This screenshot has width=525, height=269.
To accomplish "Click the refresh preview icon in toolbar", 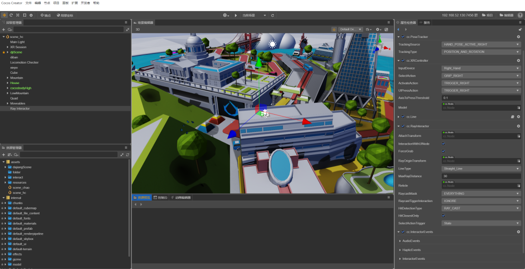I will pyautogui.click(x=272, y=15).
